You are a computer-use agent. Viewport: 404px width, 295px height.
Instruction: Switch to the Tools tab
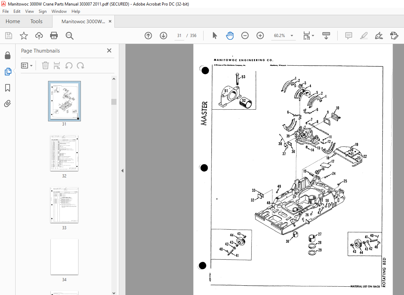36,21
